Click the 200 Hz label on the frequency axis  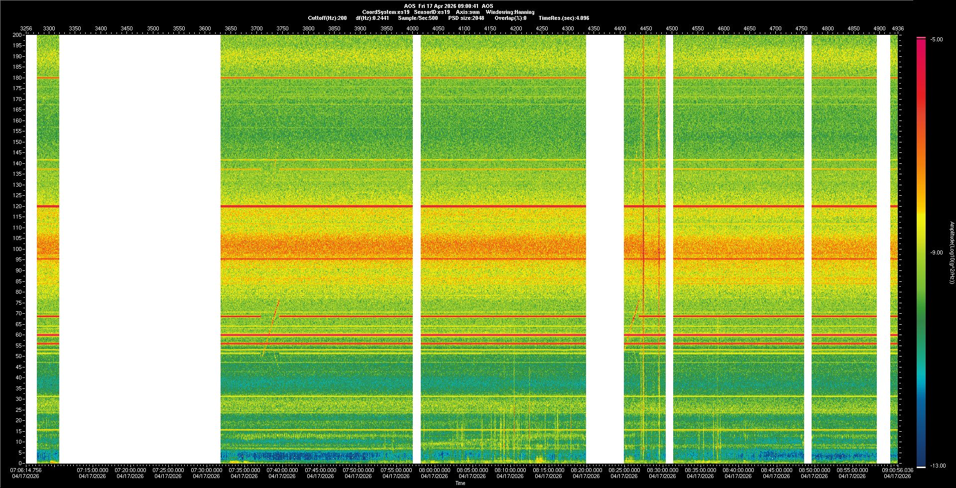17,35
